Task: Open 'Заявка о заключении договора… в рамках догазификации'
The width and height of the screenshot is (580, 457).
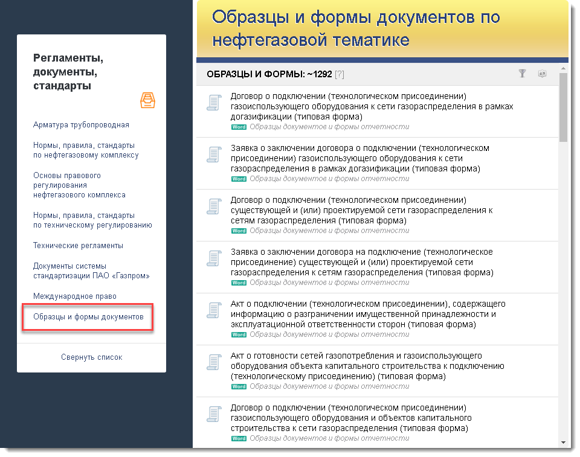Action: (360, 158)
